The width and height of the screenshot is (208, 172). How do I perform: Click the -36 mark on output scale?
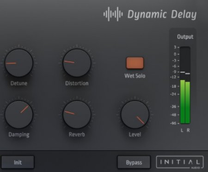[x=173, y=106]
